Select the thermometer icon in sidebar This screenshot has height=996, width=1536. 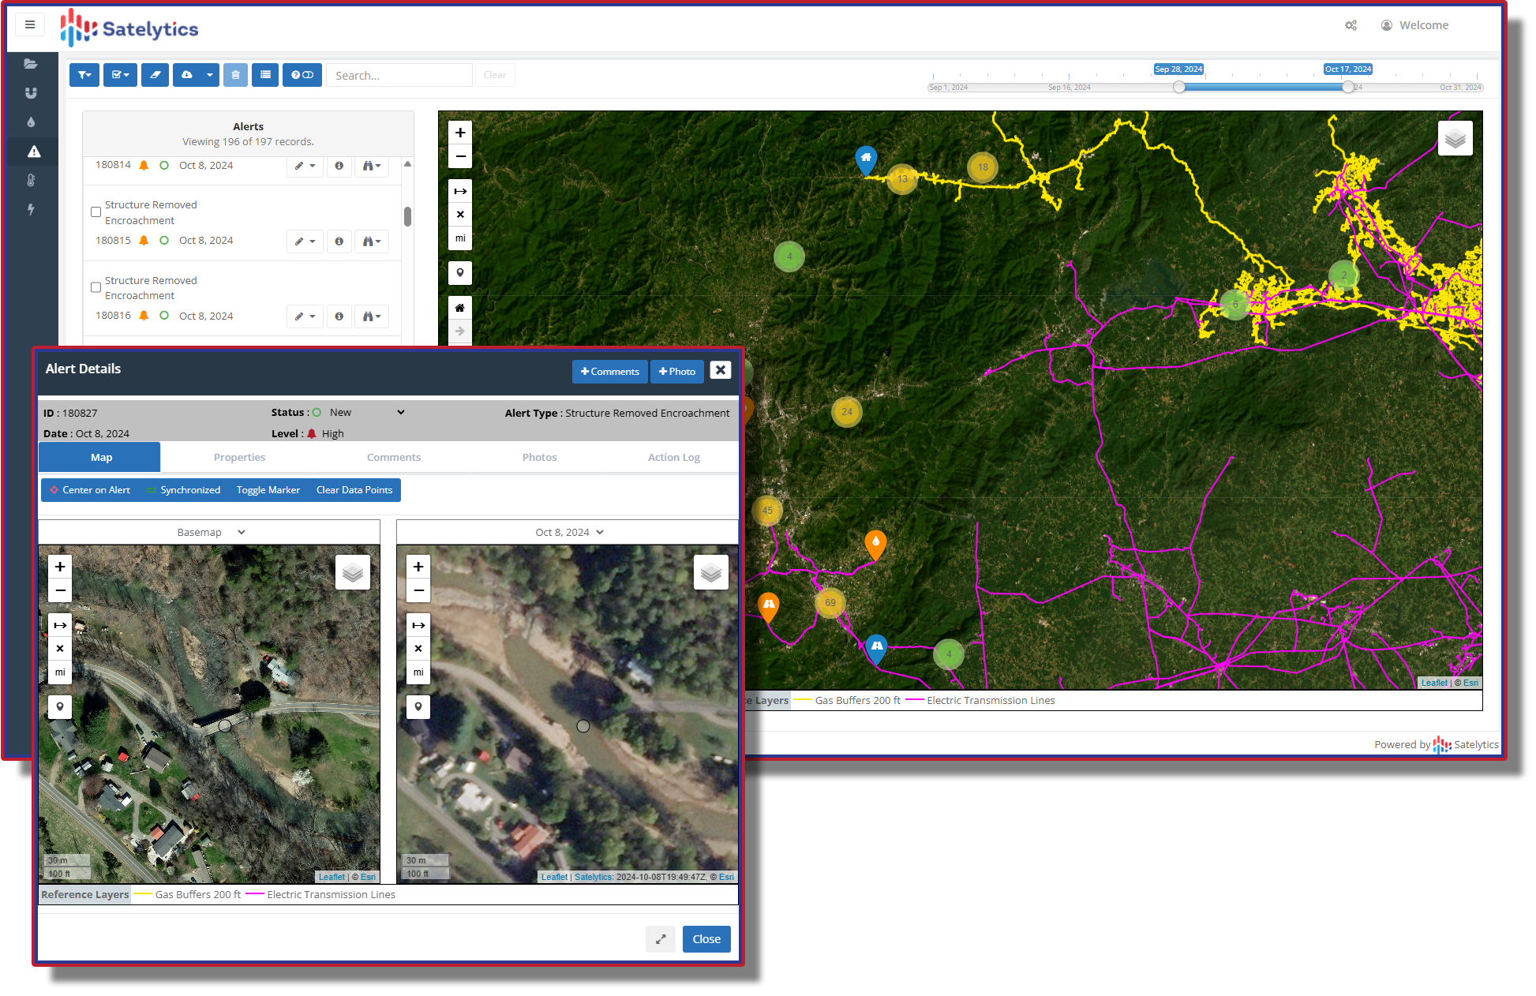tap(31, 180)
